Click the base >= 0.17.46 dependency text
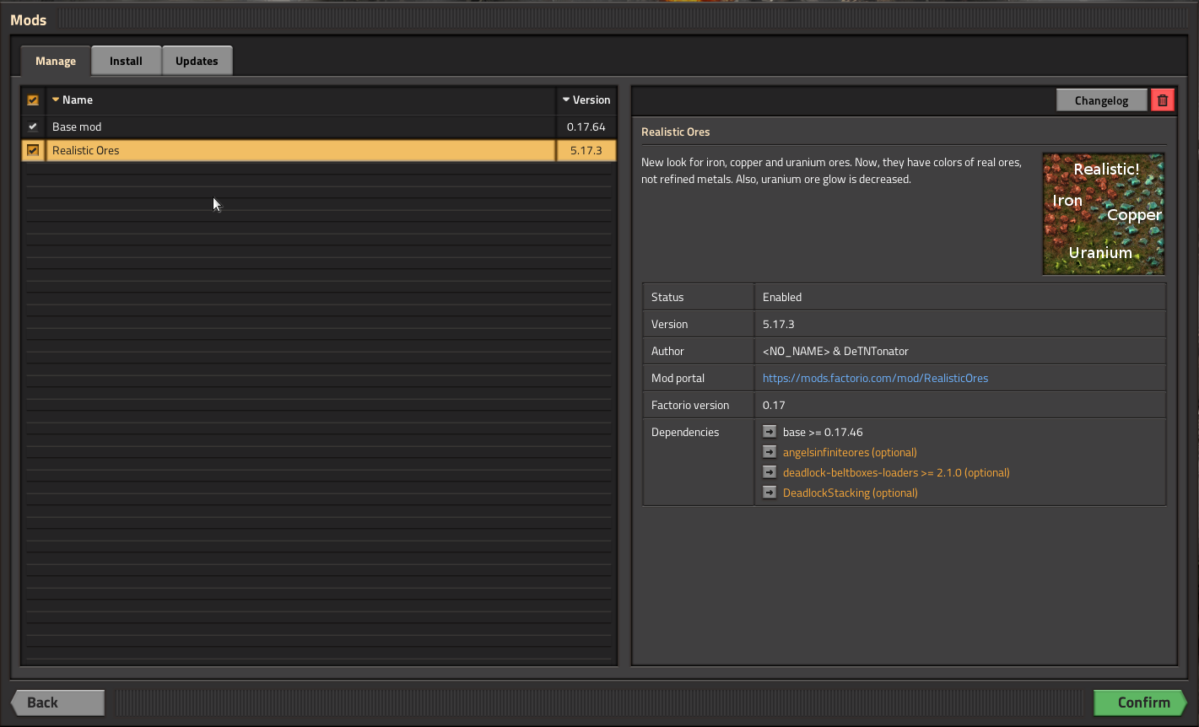This screenshot has width=1199, height=727. tap(823, 432)
